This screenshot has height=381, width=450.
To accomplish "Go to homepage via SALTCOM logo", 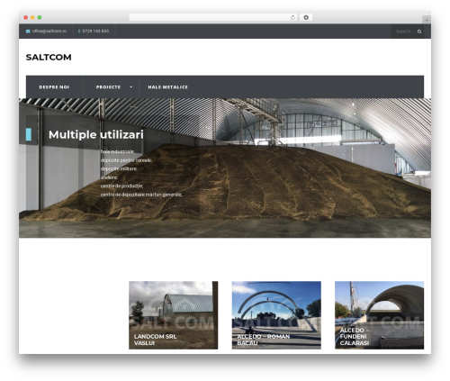I will [x=49, y=57].
